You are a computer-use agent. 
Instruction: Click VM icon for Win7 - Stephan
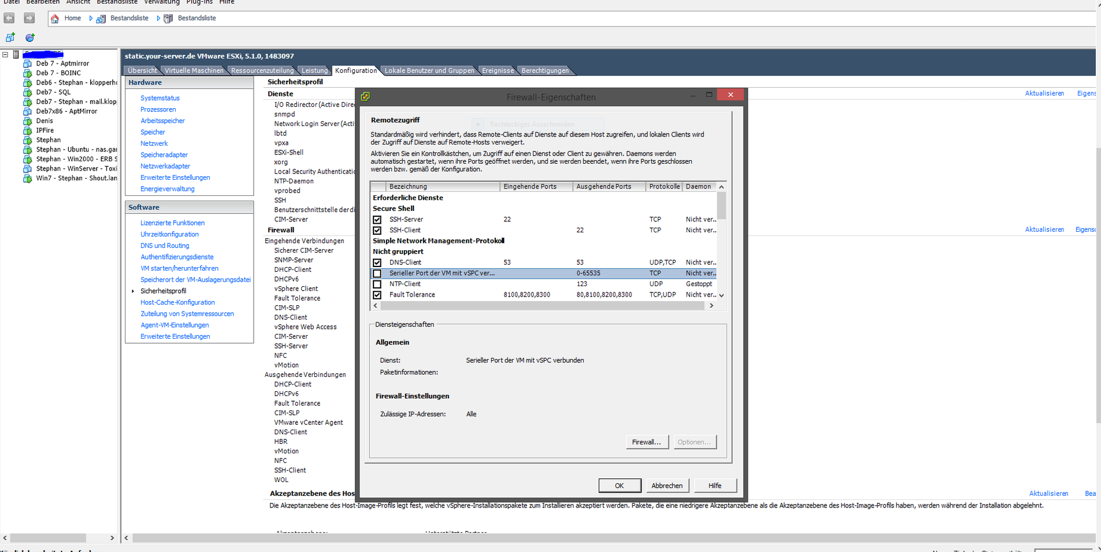point(27,179)
